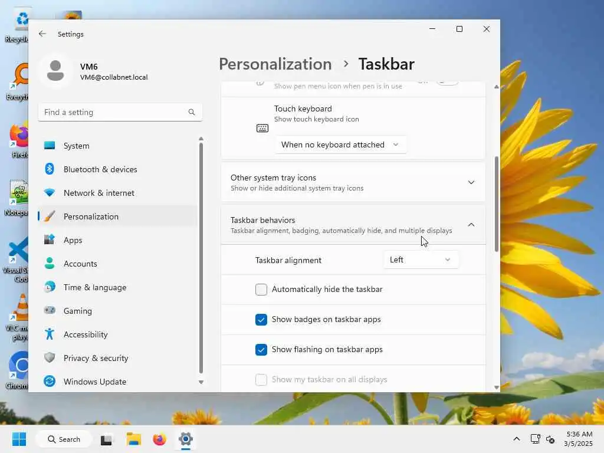604x453 pixels.
Task: Open the Taskbar alignment Left dropdown
Action: coord(421,260)
